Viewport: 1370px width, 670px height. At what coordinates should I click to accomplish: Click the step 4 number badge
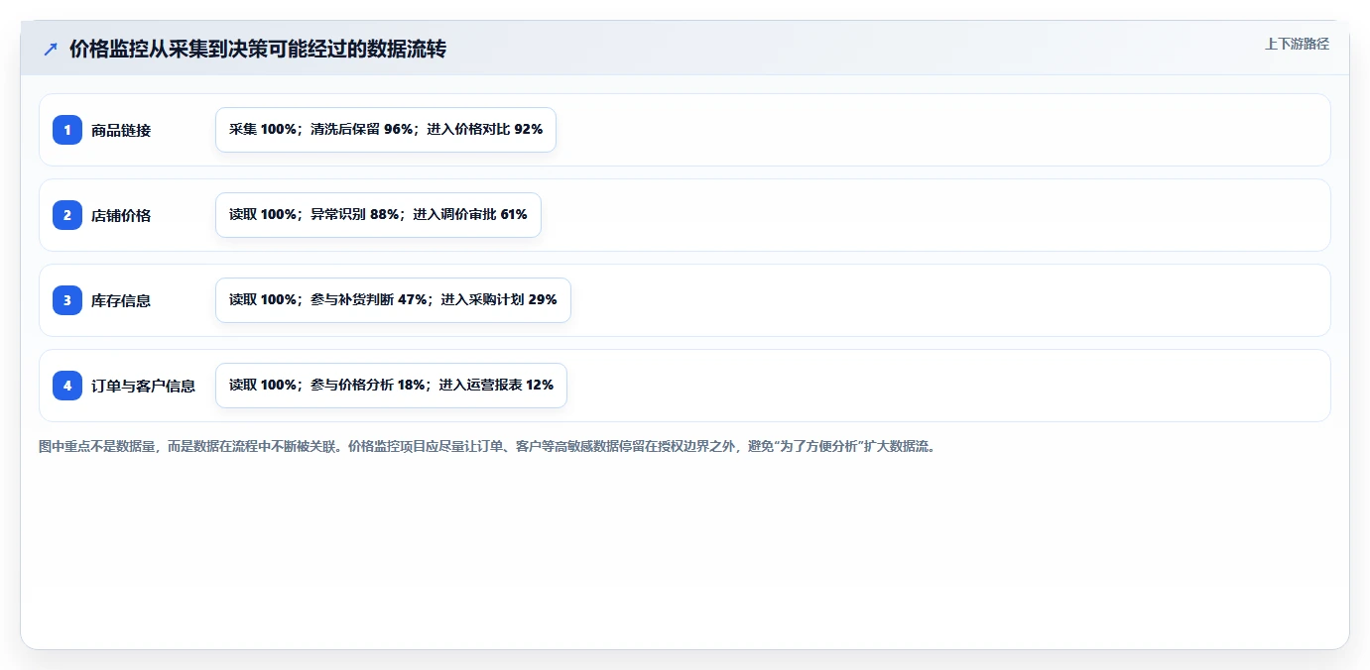[67, 386]
